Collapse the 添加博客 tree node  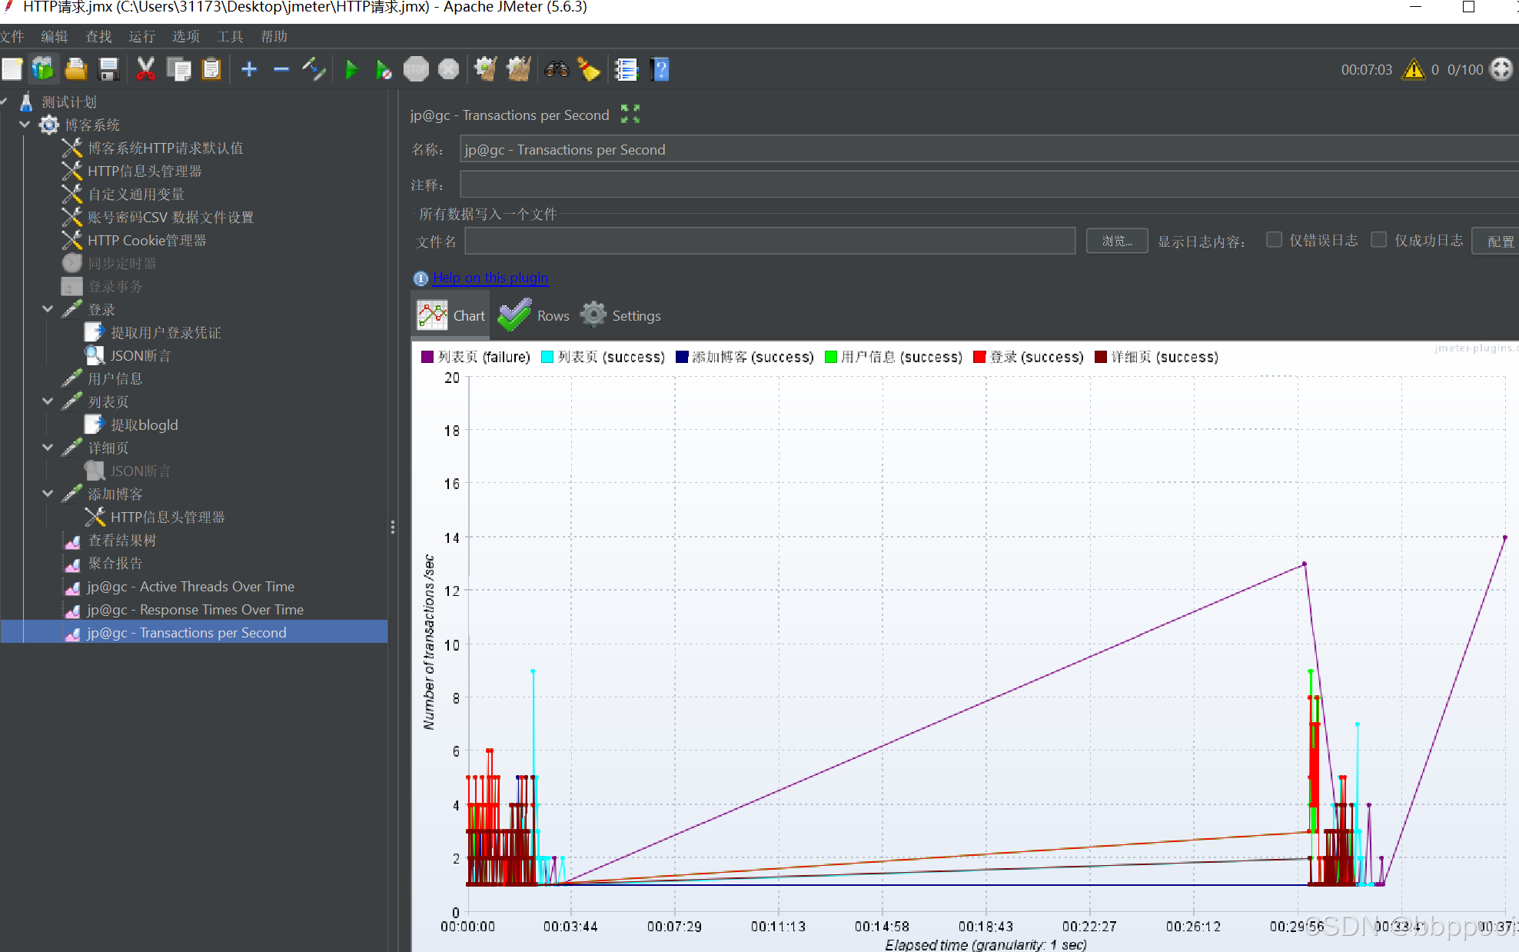(48, 494)
